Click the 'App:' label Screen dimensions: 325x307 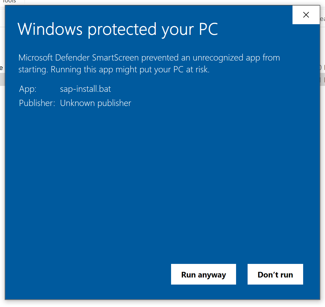[28, 89]
